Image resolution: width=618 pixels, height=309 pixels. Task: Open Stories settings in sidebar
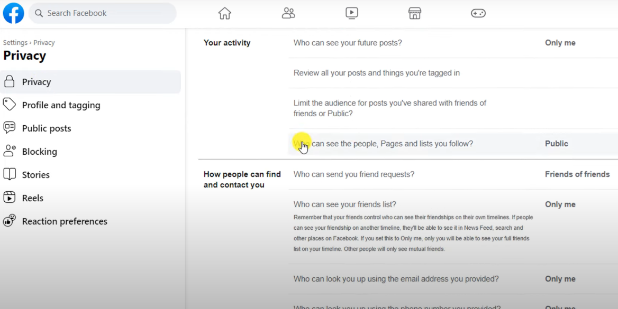[x=36, y=175]
